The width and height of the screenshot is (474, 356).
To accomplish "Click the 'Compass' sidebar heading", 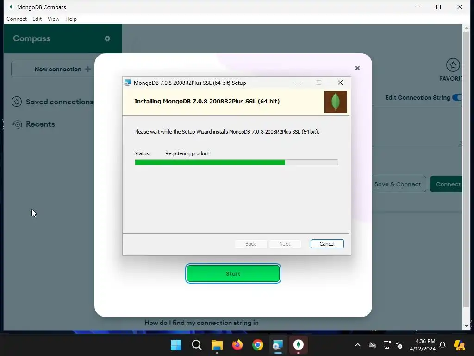I will click(32, 38).
